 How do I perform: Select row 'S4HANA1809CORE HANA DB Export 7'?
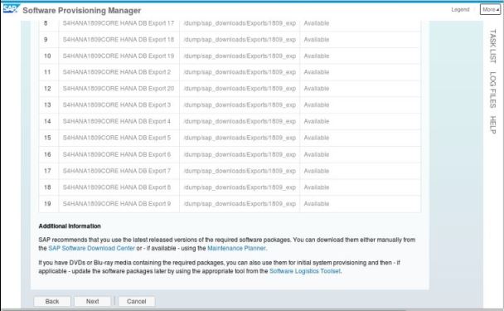pos(230,171)
